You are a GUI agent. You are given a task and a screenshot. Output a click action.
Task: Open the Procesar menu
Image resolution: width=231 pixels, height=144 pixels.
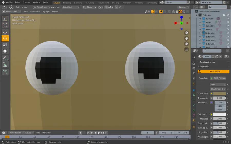[x=26, y=2]
